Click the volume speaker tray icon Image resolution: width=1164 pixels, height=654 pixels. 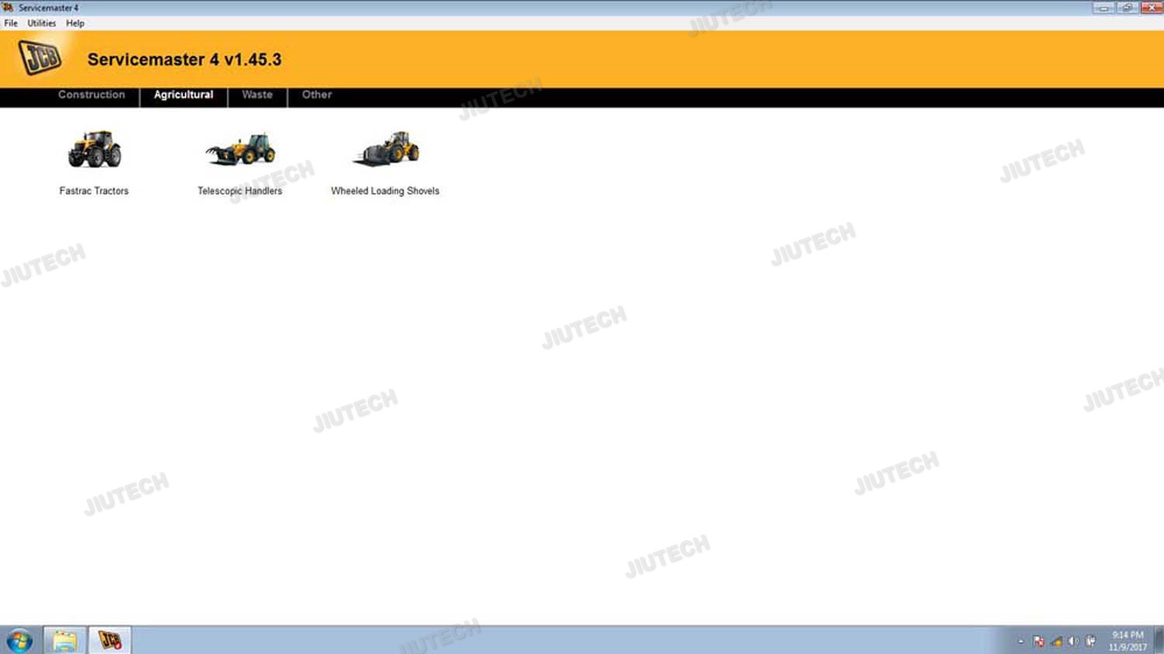1073,642
